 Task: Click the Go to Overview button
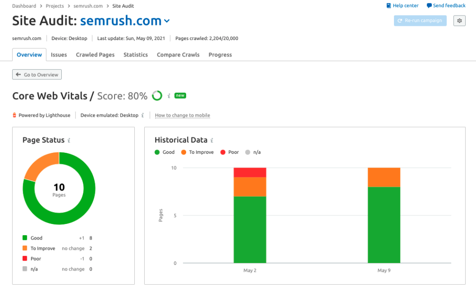(37, 75)
